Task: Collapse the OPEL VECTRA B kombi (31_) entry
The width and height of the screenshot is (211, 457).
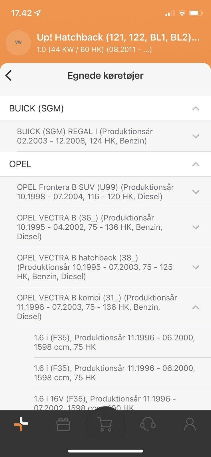Action: point(196,307)
